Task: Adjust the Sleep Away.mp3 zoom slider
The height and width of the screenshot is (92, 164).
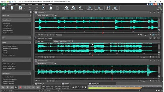Action: point(146,35)
